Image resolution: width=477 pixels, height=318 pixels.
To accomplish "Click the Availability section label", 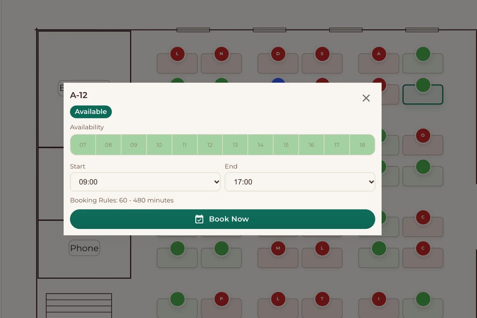I will 87,127.
